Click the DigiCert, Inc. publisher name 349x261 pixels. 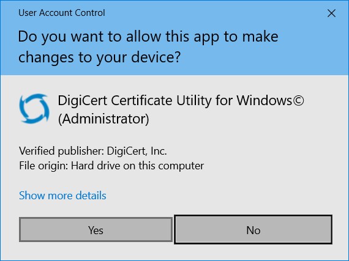137,151
